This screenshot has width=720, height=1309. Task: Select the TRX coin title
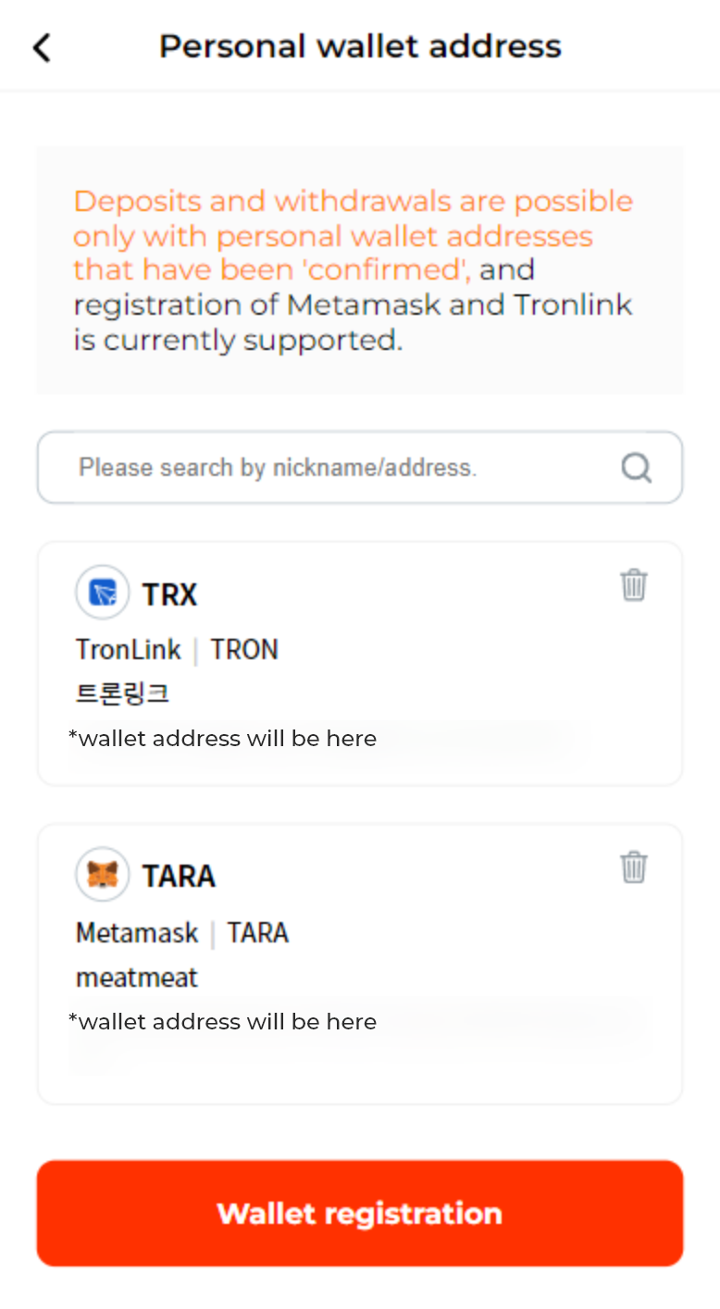pyautogui.click(x=170, y=594)
